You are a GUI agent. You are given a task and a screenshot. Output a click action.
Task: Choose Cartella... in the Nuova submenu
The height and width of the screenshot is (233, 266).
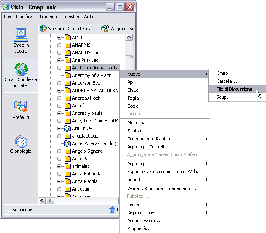click(x=237, y=81)
